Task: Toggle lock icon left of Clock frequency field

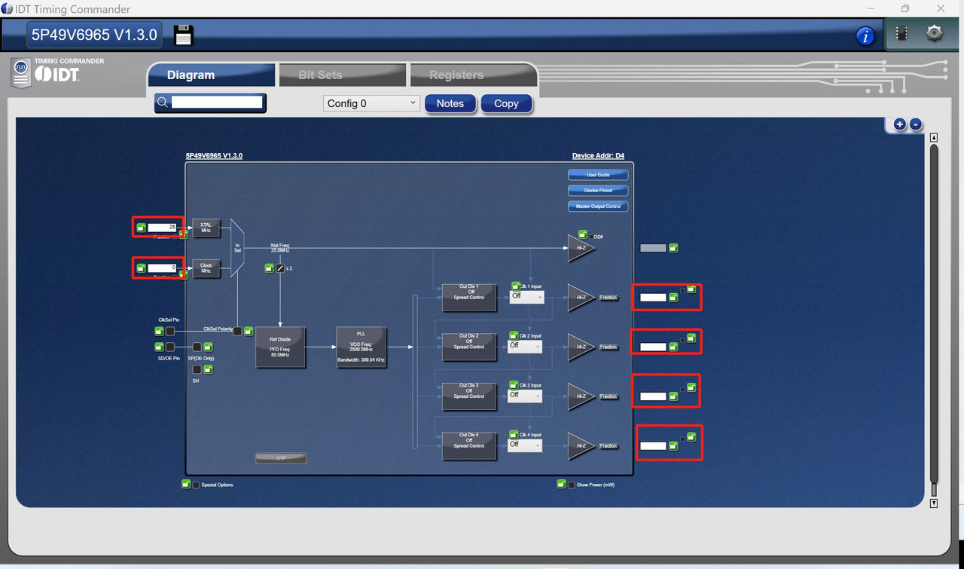Action: click(x=141, y=268)
